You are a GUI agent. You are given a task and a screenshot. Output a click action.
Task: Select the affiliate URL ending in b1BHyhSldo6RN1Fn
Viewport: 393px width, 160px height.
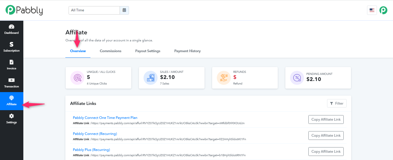[168, 155]
